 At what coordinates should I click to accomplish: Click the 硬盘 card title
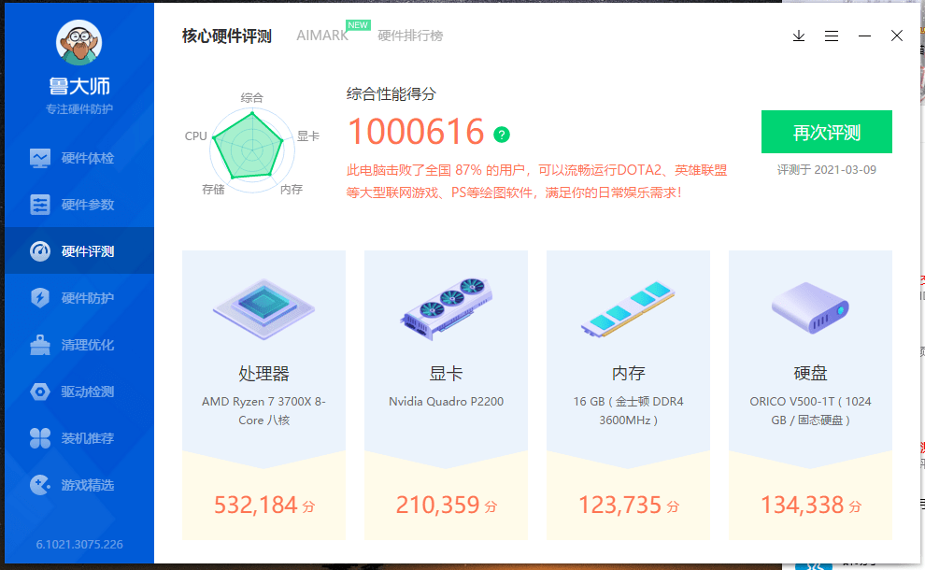coord(811,374)
